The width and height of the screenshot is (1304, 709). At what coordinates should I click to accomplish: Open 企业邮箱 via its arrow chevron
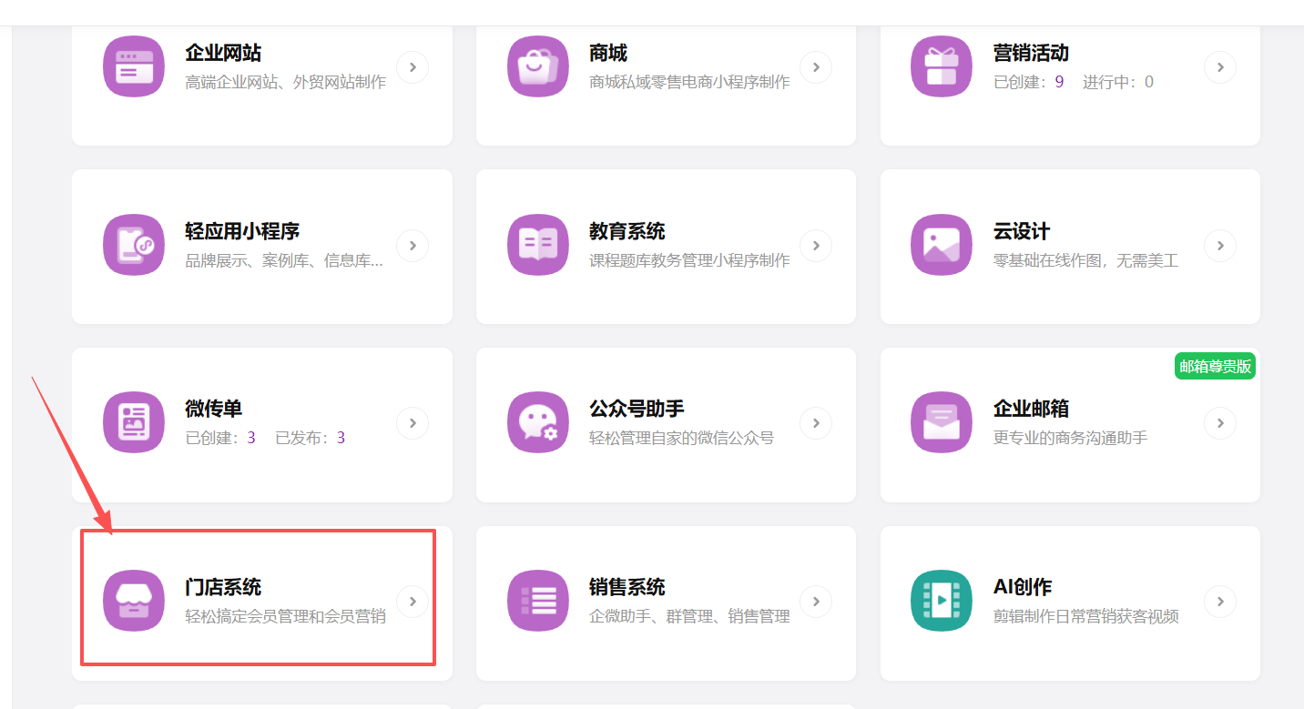click(1220, 423)
